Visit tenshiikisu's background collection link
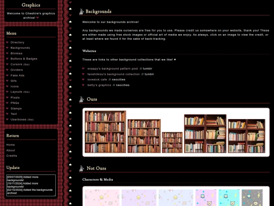Screen dimensions: 274x206 click(114, 74)
